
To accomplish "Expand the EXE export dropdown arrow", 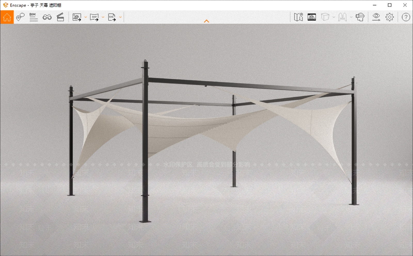I will 120,17.
